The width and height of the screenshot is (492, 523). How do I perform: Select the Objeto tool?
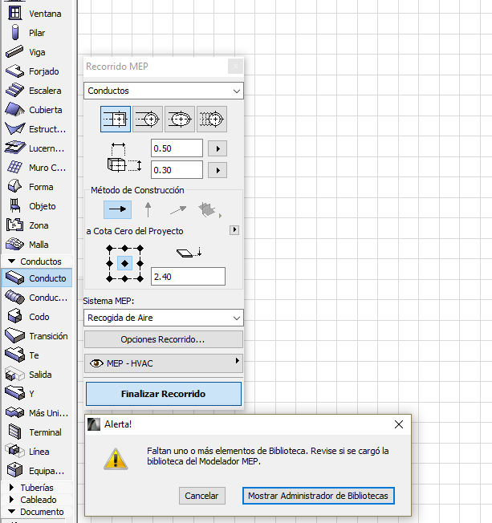pos(37,206)
